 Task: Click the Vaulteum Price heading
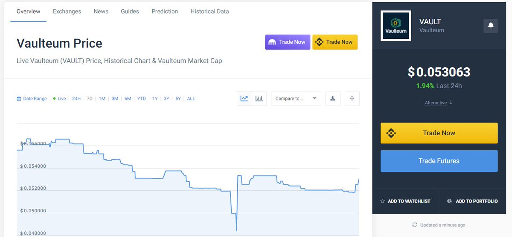(59, 43)
